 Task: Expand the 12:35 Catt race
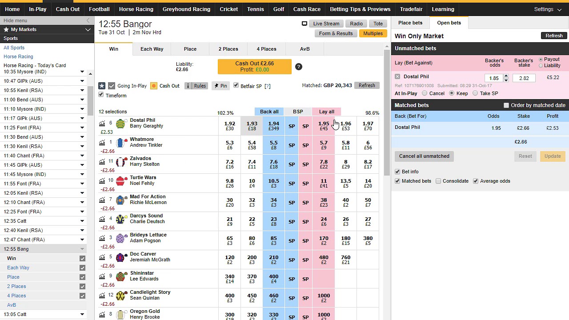click(82, 221)
